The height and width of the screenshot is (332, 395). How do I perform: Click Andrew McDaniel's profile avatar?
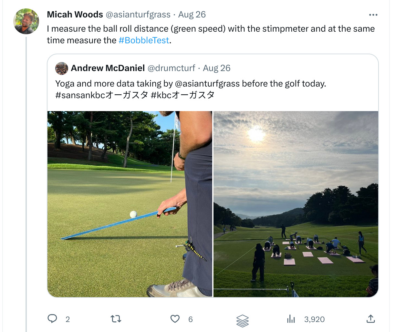(x=61, y=68)
